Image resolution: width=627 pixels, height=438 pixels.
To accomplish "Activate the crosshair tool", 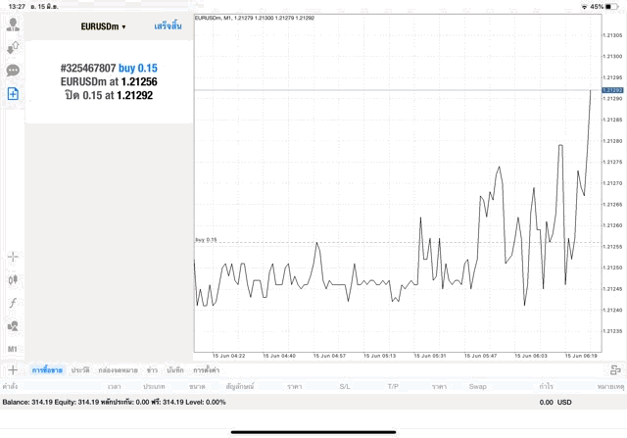I will (x=13, y=257).
